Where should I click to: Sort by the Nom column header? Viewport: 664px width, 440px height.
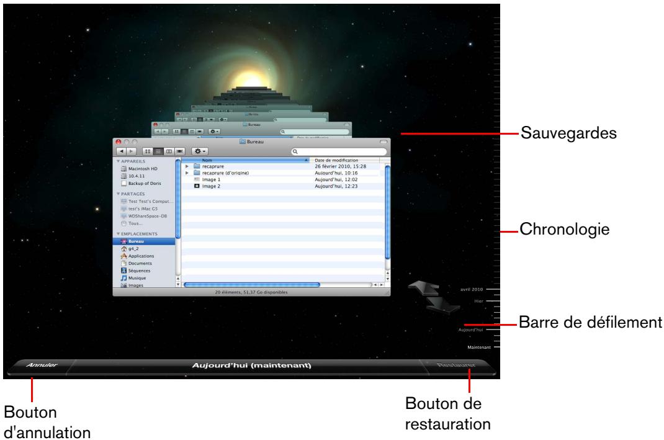click(x=246, y=160)
